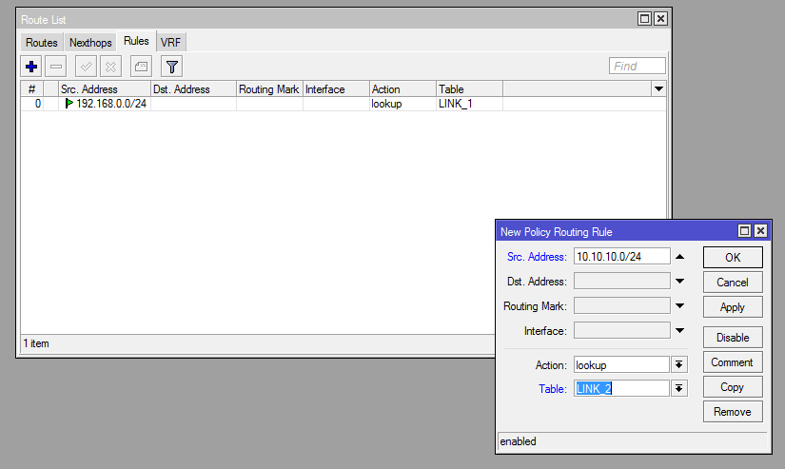Viewport: 785px width, 469px height.
Task: Click the Comment button
Action: [x=733, y=362]
